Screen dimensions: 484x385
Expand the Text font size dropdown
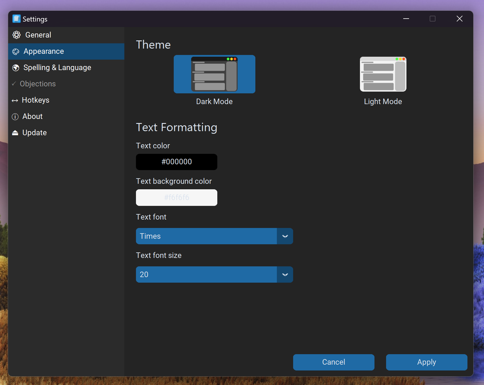(x=214, y=275)
